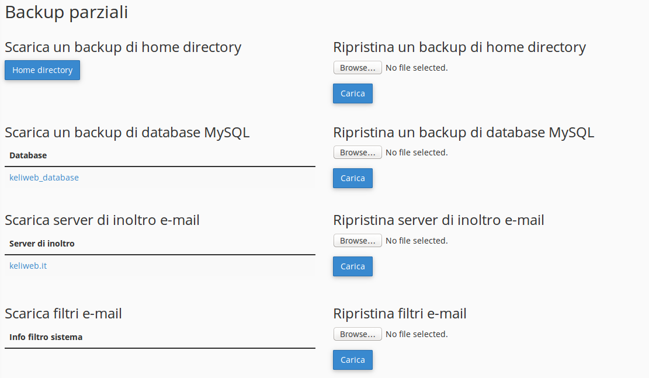Click the Database column header

click(x=28, y=155)
